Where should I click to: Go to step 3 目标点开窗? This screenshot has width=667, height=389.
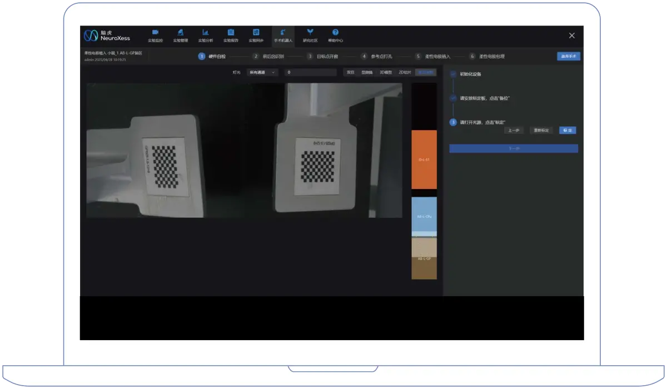pyautogui.click(x=322, y=56)
